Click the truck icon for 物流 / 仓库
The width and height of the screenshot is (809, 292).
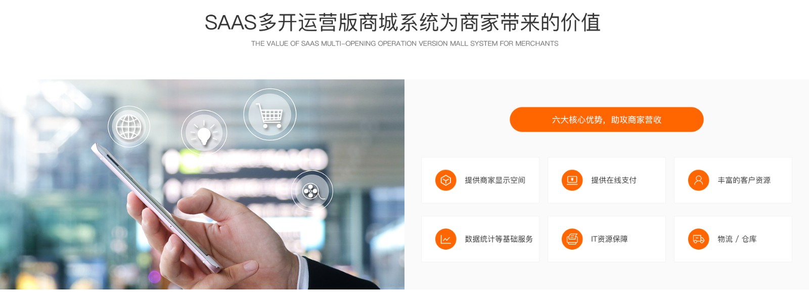pos(698,239)
